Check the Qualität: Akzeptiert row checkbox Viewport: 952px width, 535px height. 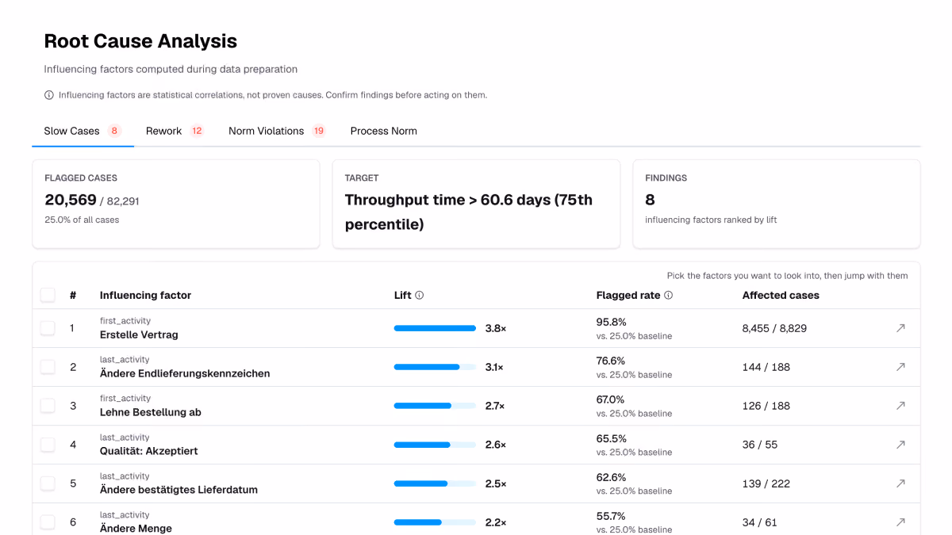pos(48,445)
